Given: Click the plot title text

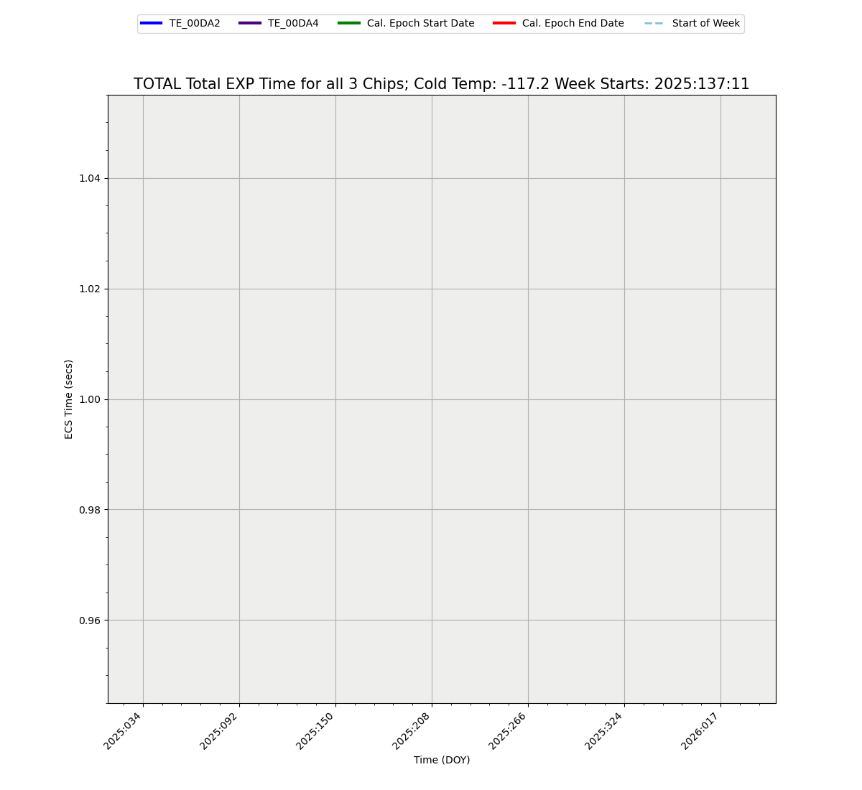Looking at the screenshot, I should pyautogui.click(x=441, y=84).
